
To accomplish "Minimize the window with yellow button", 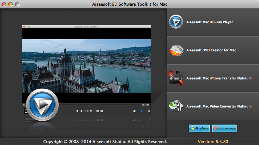I will click(10, 4).
